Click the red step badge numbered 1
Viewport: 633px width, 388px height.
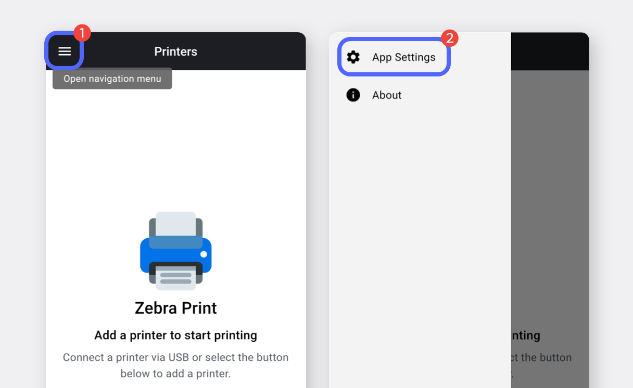click(82, 33)
